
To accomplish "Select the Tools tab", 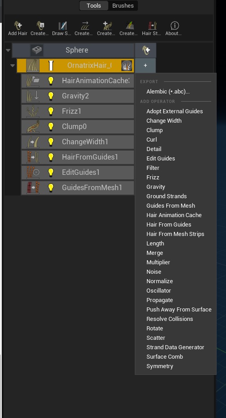I will click(x=94, y=5).
